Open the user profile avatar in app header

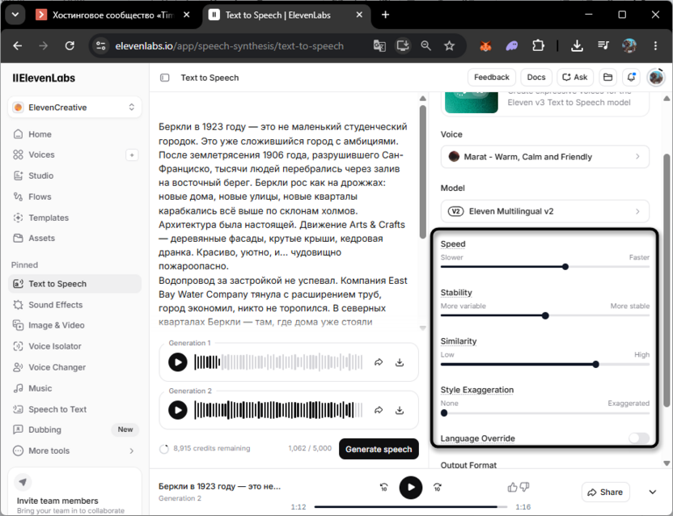(656, 78)
